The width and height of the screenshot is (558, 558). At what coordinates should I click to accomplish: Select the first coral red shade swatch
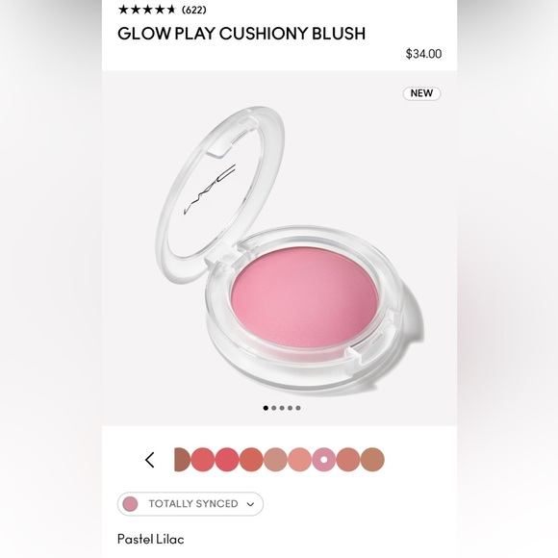pyautogui.click(x=203, y=460)
